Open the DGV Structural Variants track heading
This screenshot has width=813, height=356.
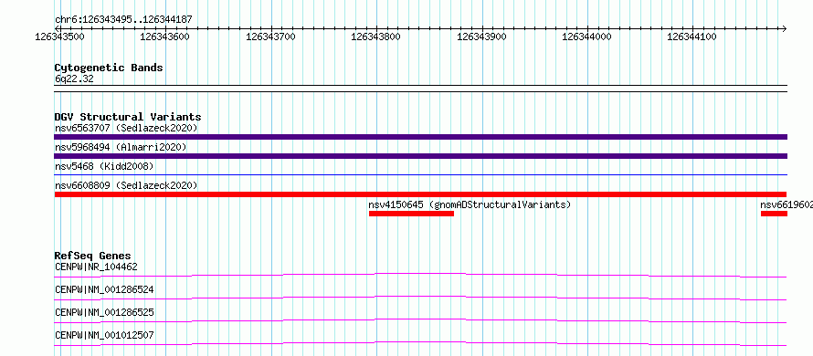point(128,117)
